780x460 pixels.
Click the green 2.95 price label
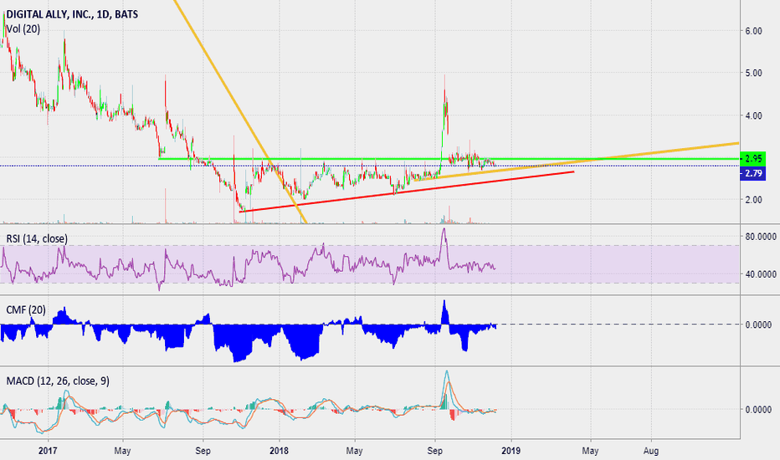pos(753,159)
